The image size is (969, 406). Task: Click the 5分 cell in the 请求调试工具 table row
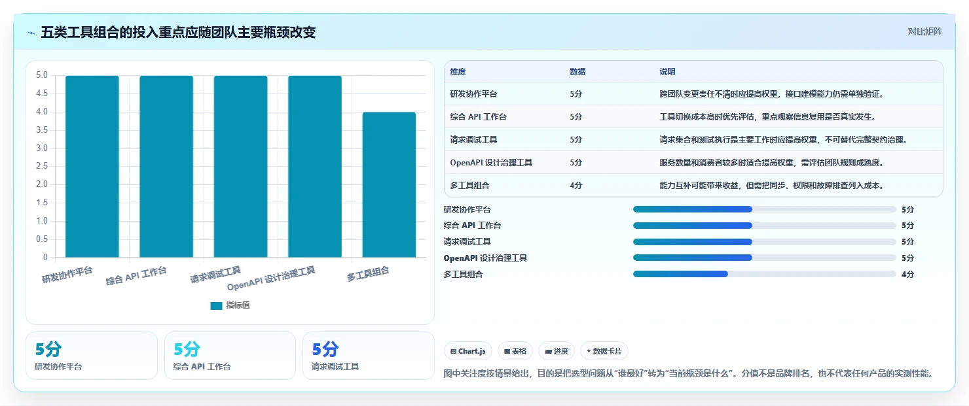tap(576, 140)
